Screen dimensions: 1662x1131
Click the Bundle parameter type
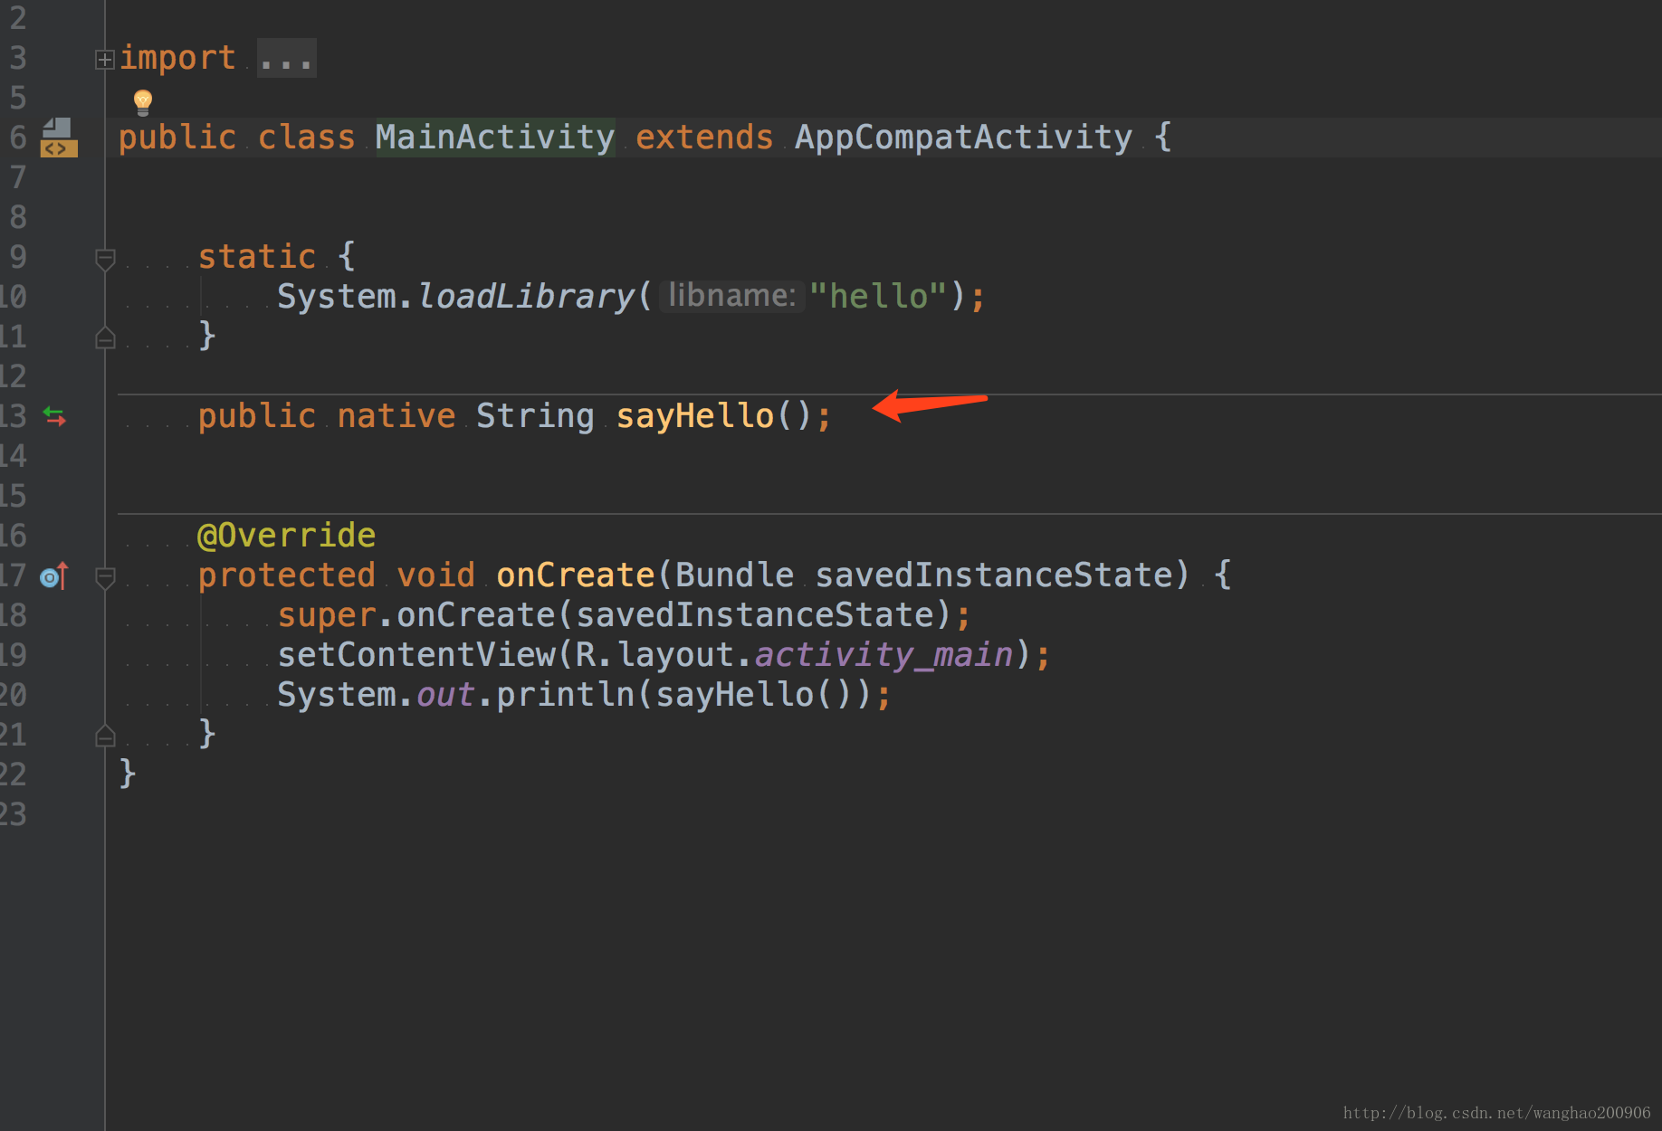734,575
